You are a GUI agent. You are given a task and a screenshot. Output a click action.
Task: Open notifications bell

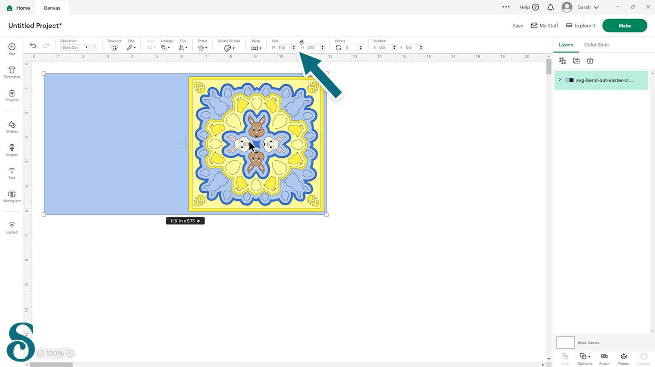pyautogui.click(x=551, y=7)
